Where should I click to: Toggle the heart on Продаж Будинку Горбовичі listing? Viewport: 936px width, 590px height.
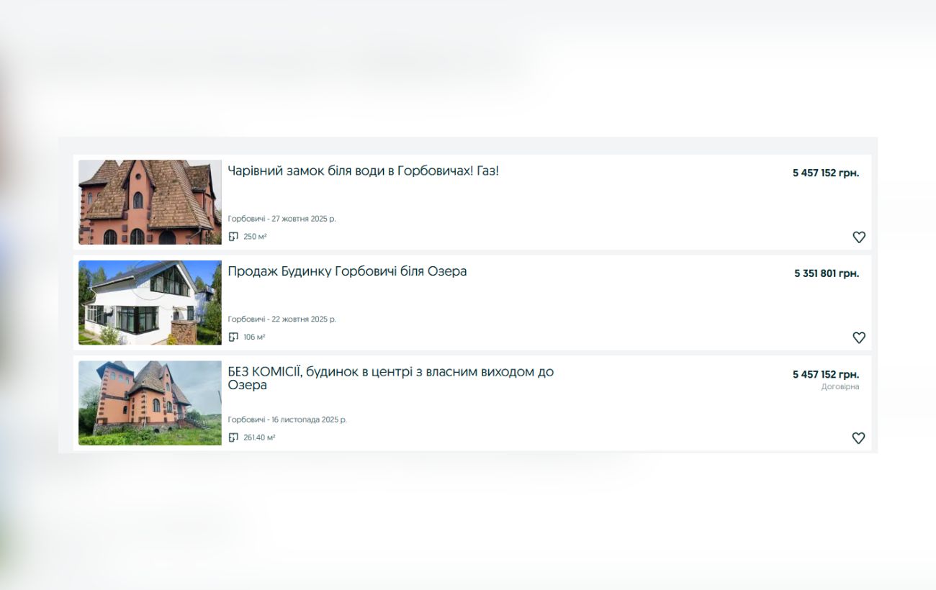click(x=858, y=337)
